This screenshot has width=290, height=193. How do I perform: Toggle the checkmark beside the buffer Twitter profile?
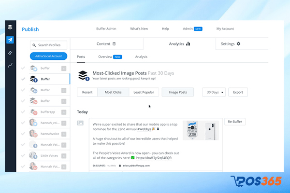pos(23,68)
